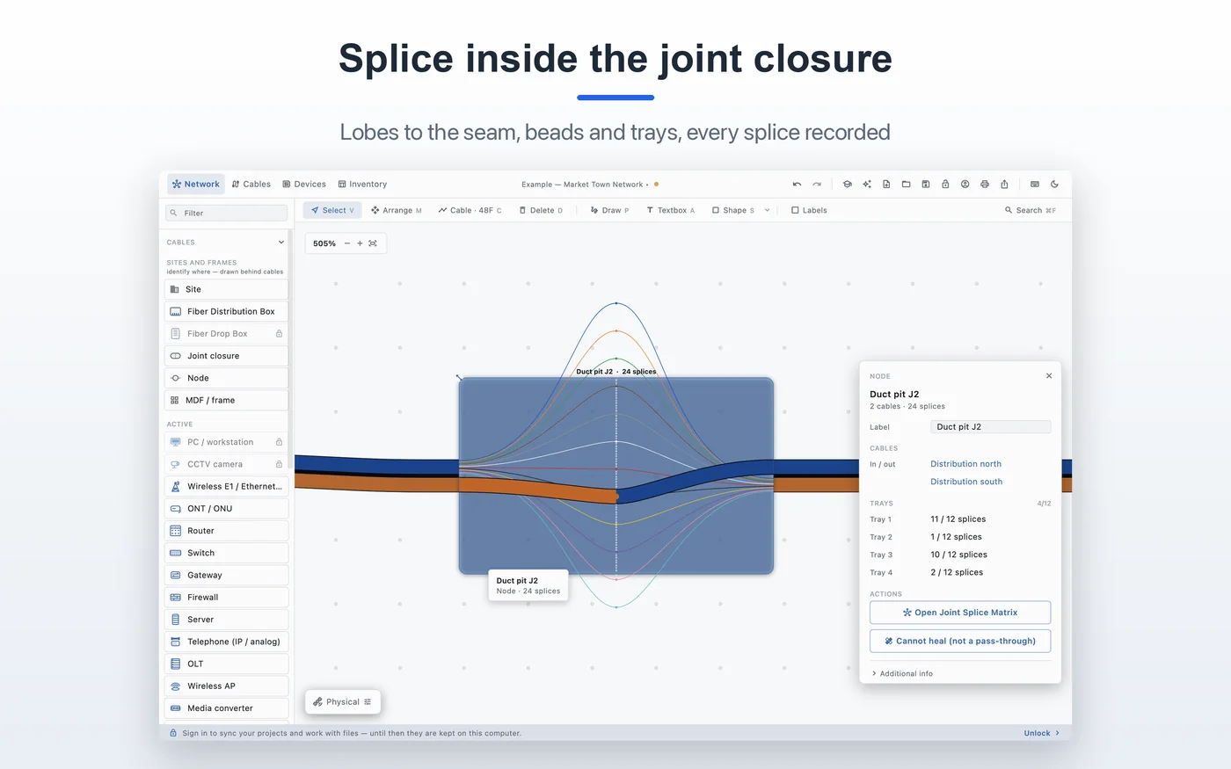
Task: Click the undo arrow icon
Action: click(x=797, y=185)
